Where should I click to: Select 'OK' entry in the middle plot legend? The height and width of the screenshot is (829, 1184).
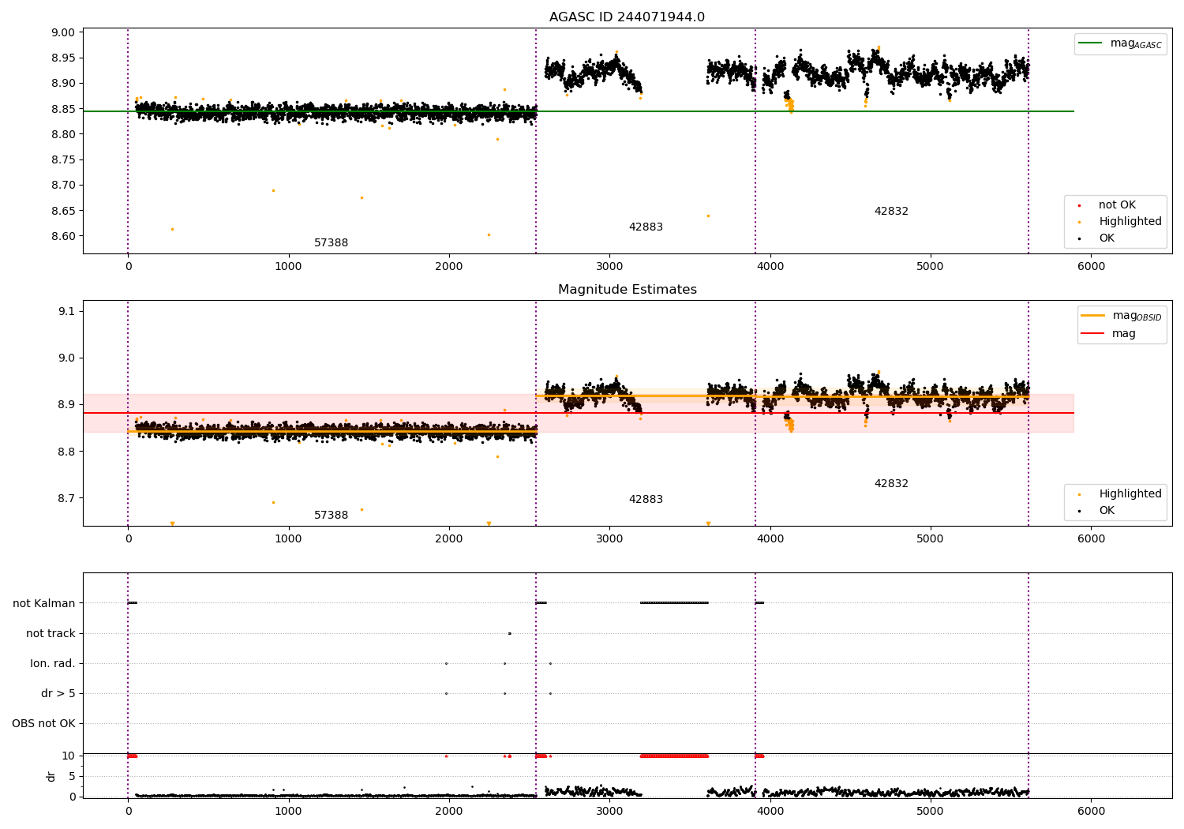tap(1107, 511)
